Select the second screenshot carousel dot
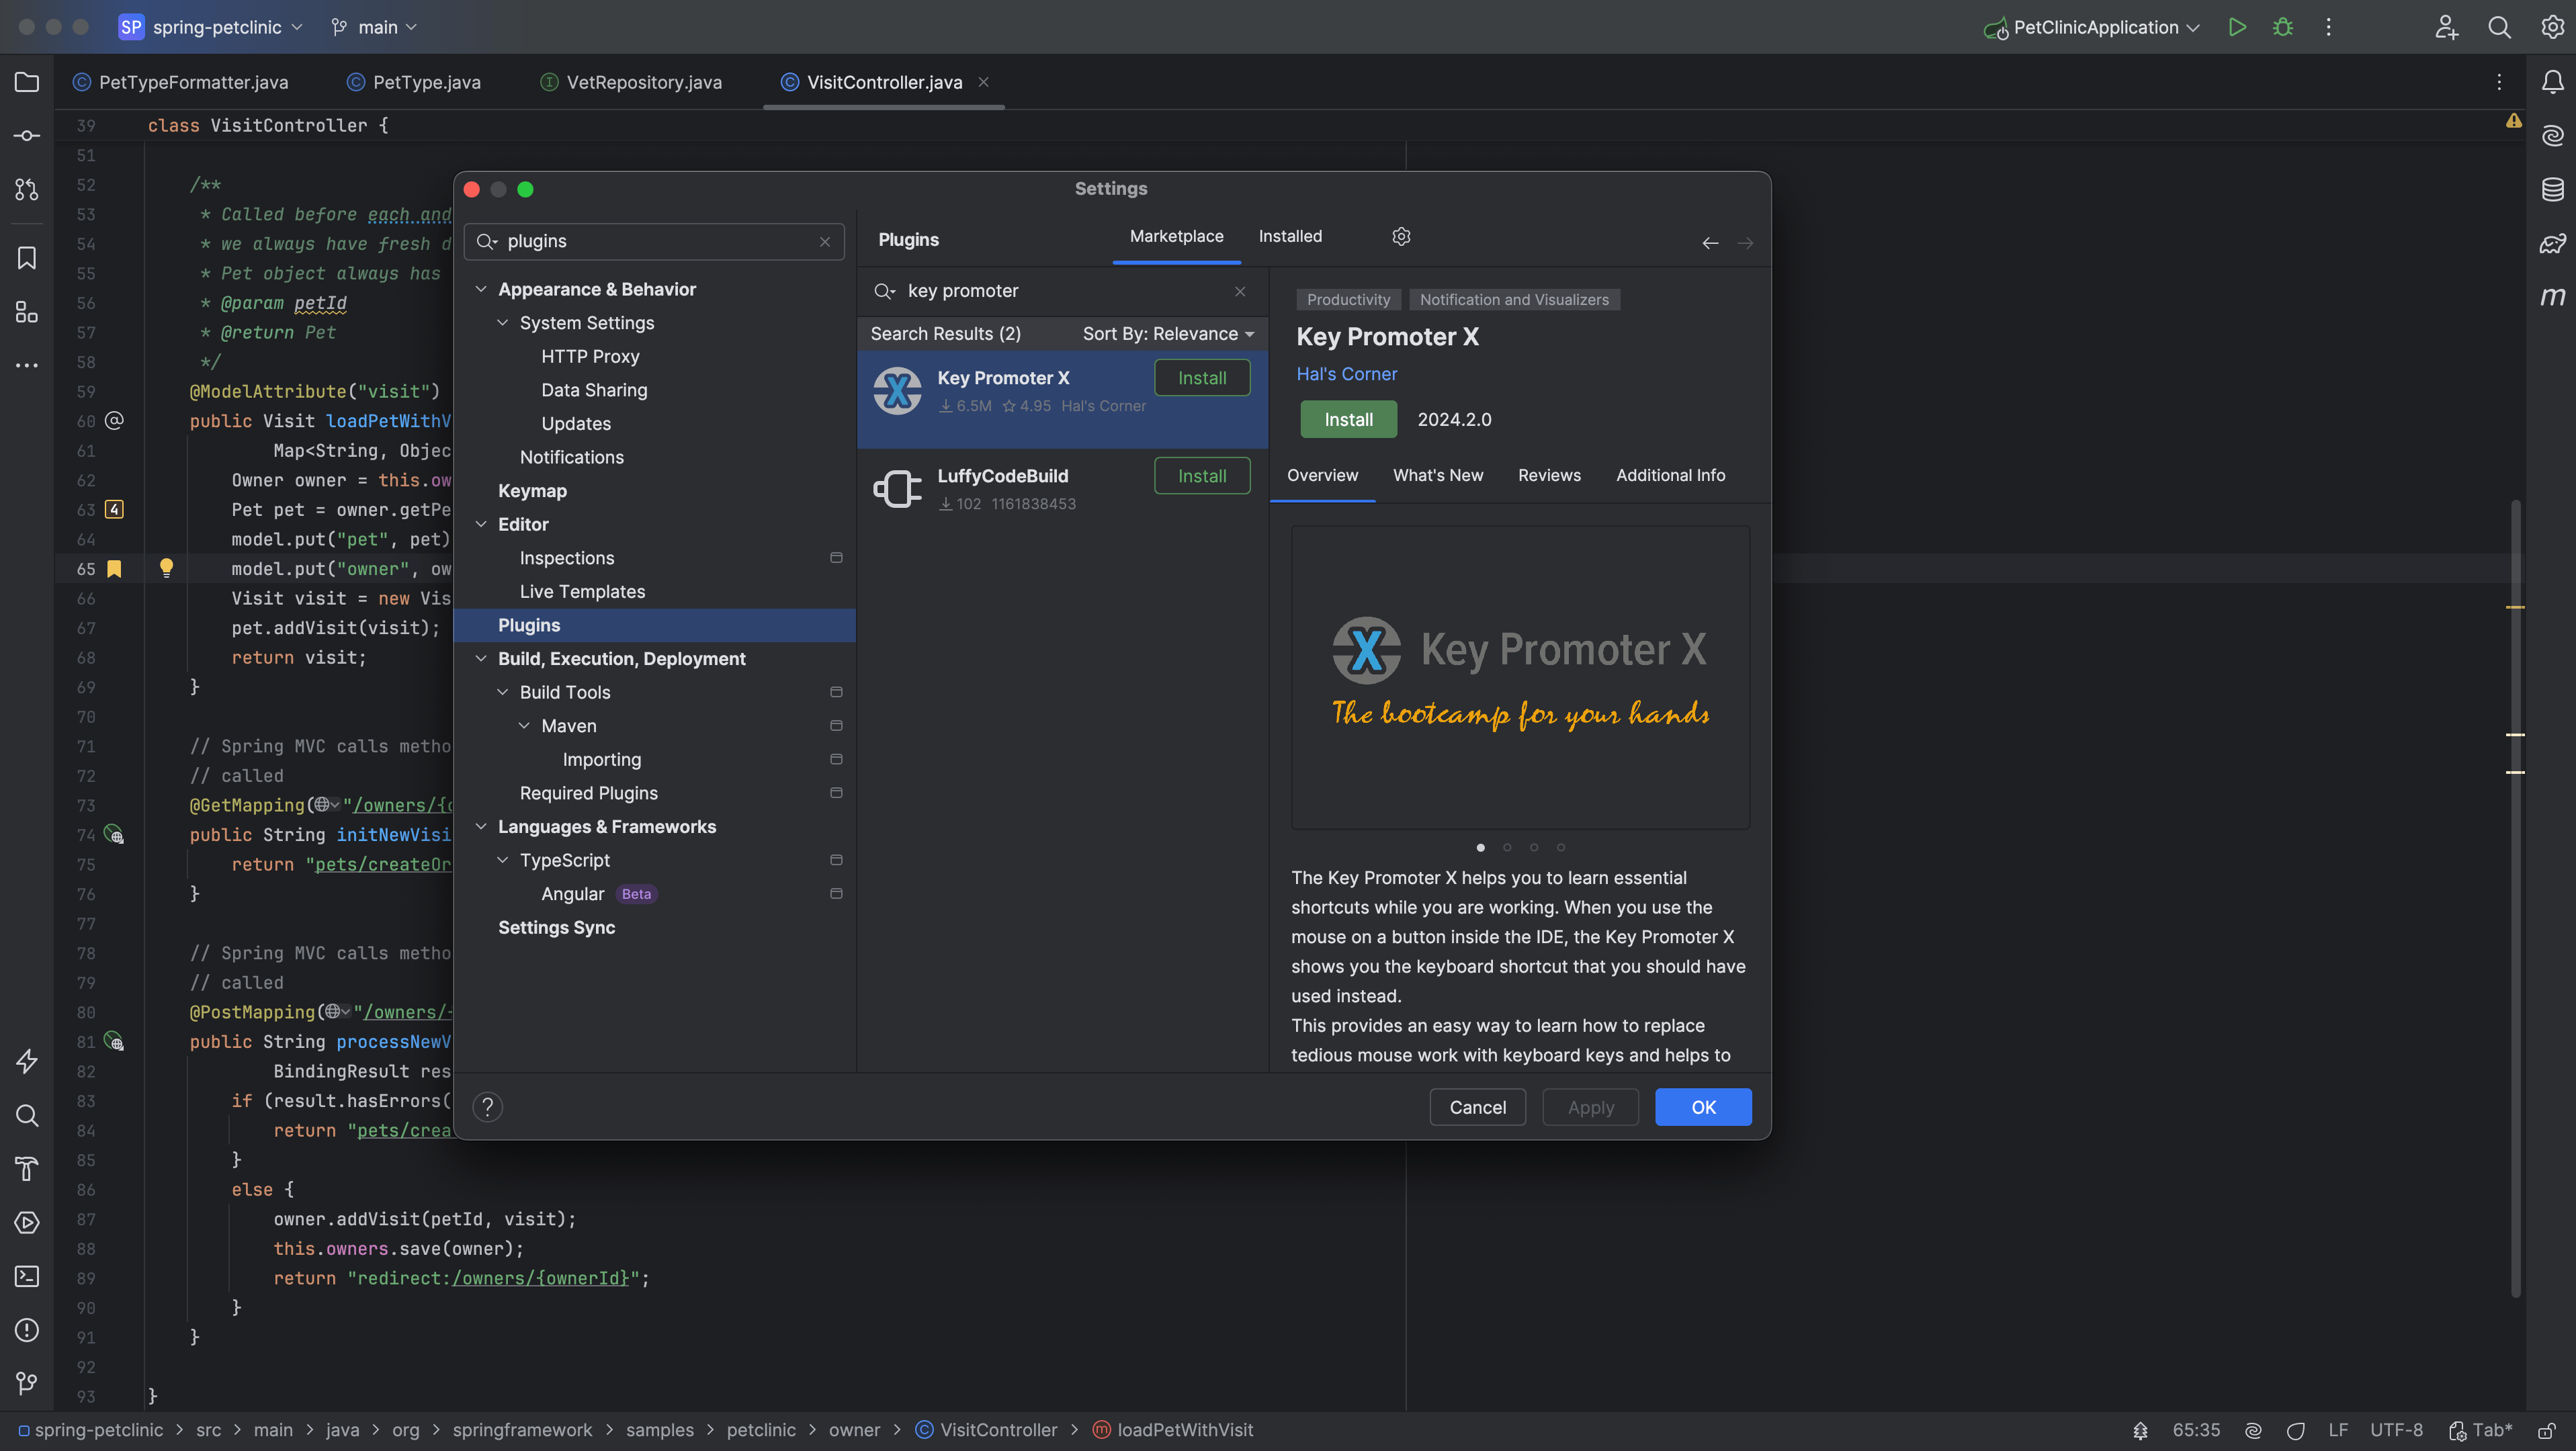Image resolution: width=2576 pixels, height=1451 pixels. point(1507,847)
